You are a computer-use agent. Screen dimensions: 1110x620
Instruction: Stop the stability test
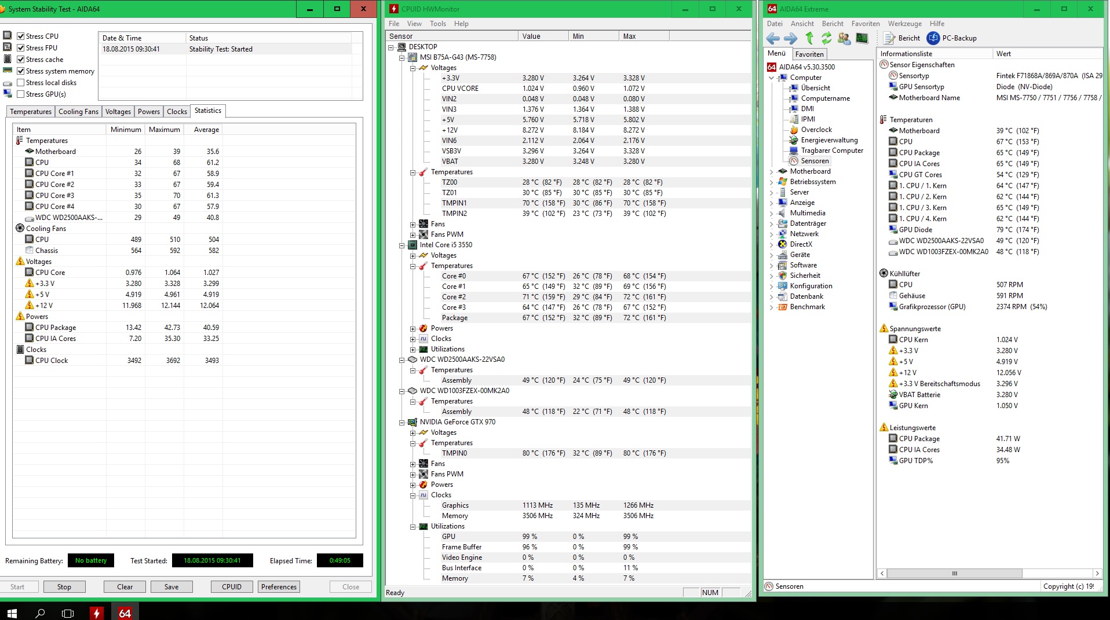(x=64, y=587)
